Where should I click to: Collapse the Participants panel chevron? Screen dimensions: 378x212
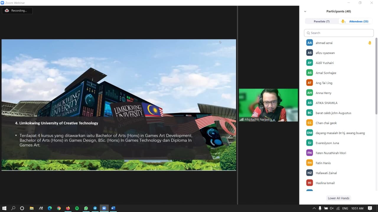pyautogui.click(x=305, y=11)
